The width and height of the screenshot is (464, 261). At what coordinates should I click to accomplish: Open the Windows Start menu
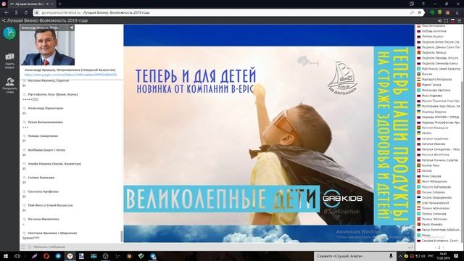6,256
